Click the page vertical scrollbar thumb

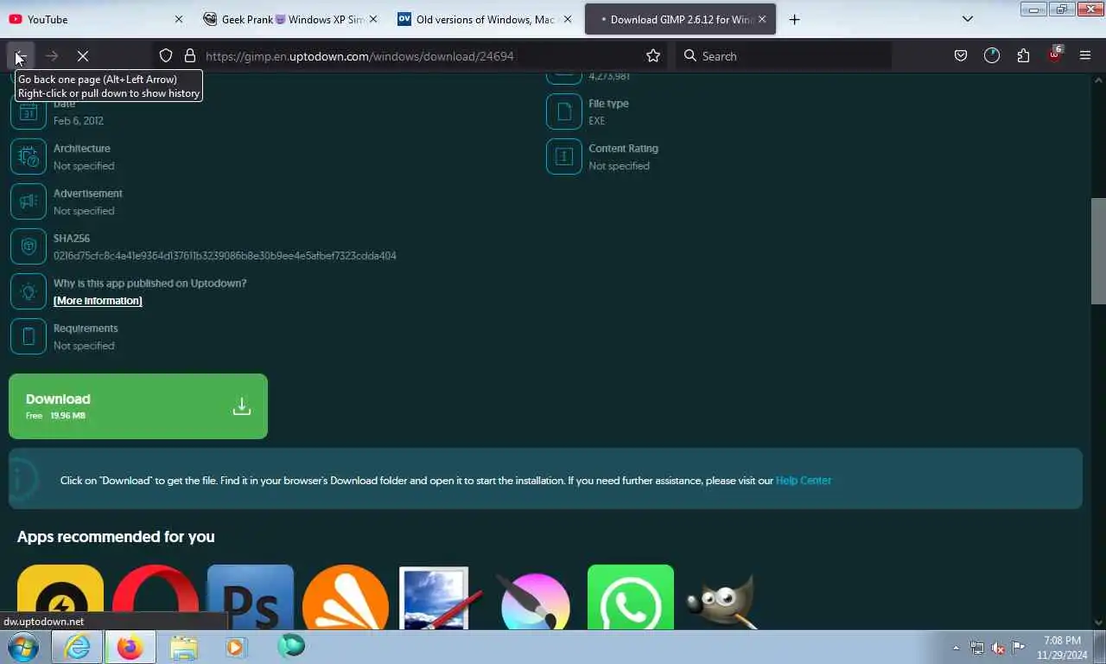tap(1098, 251)
